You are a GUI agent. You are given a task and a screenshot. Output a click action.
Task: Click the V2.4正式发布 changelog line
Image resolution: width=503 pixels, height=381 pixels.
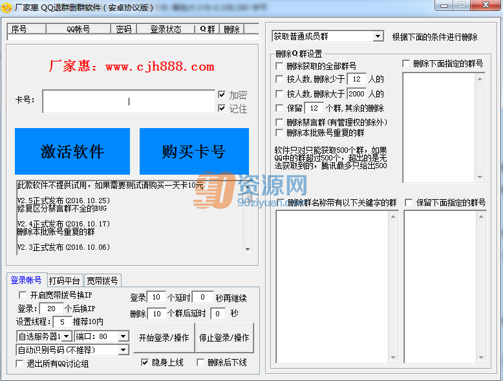pyautogui.click(x=63, y=224)
